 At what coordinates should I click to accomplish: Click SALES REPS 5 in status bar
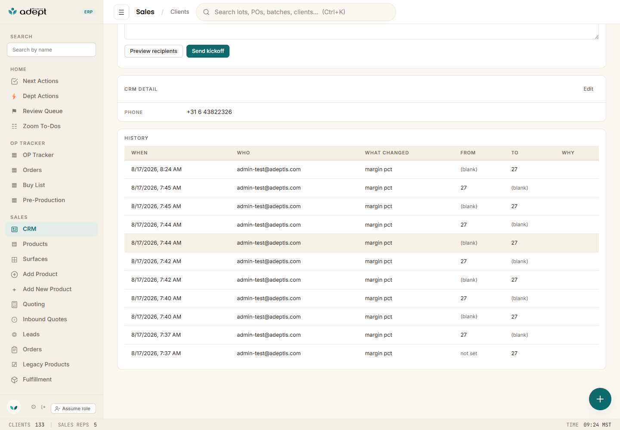77,425
